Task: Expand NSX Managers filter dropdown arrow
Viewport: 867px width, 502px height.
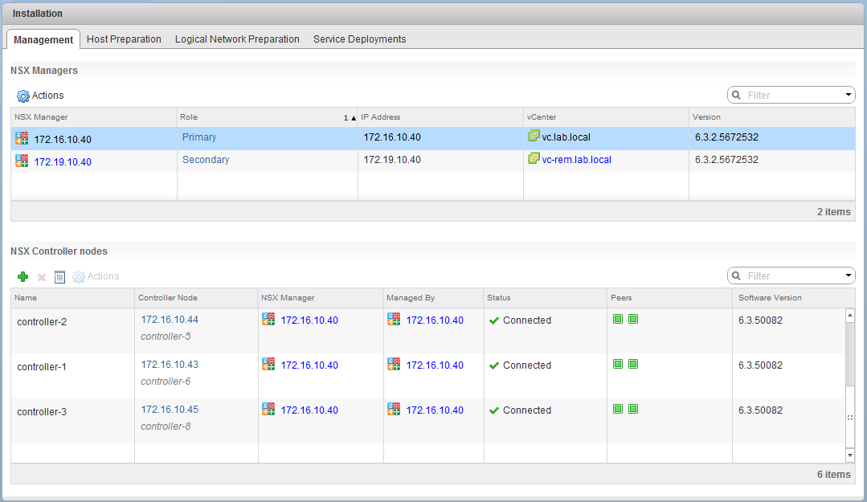Action: tap(849, 95)
